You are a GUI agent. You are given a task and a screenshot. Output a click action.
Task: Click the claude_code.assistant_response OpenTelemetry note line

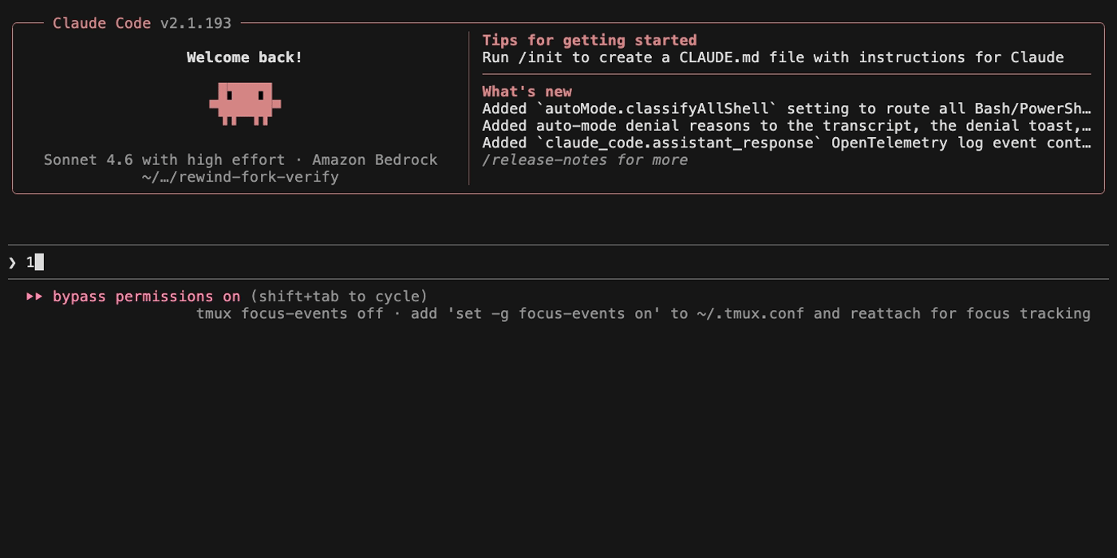pyautogui.click(x=787, y=143)
